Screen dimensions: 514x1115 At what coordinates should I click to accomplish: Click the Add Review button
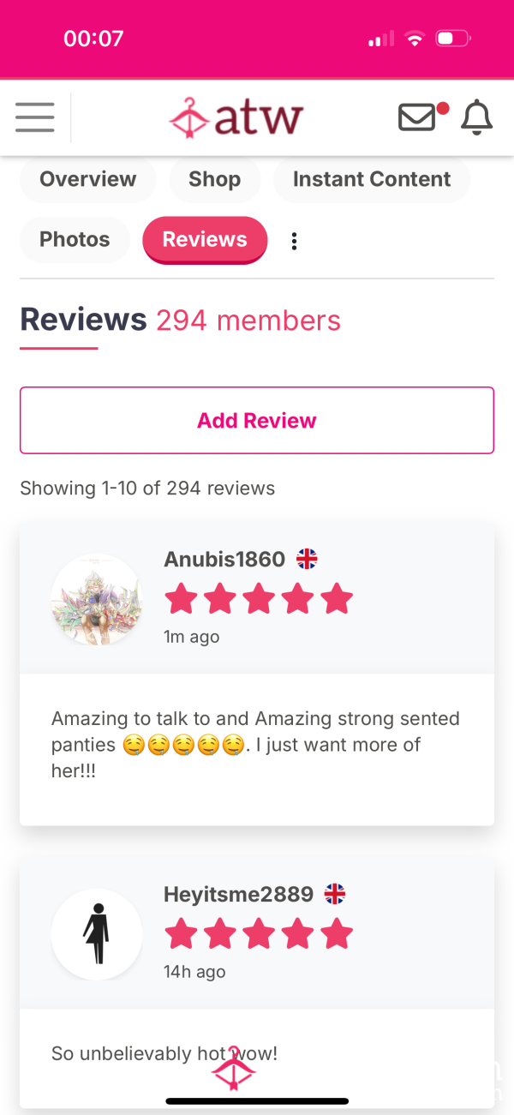(257, 420)
